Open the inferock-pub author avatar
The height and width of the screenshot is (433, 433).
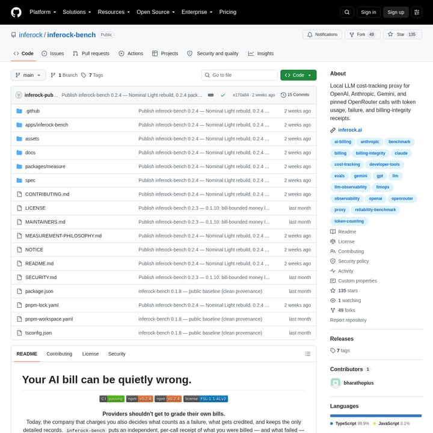pos(19,95)
